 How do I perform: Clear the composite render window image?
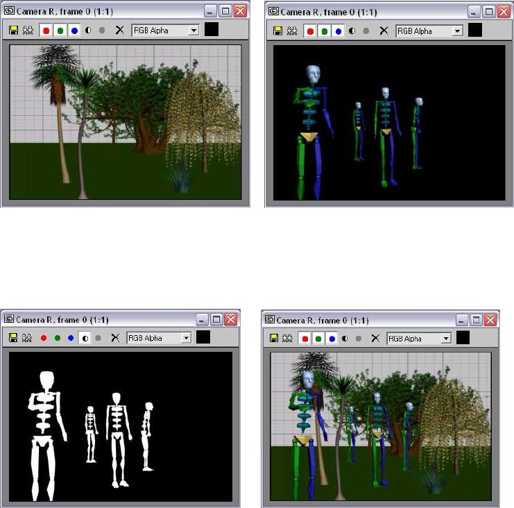point(375,338)
